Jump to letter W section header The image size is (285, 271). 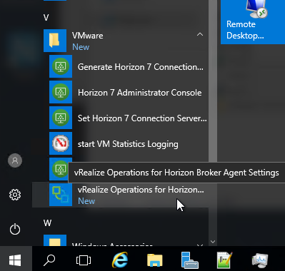(47, 223)
